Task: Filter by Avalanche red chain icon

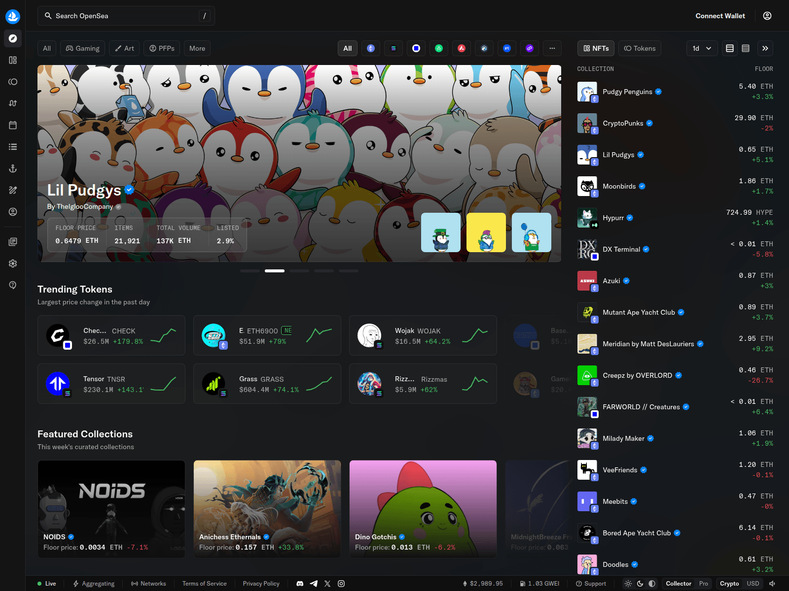Action: pyautogui.click(x=462, y=48)
